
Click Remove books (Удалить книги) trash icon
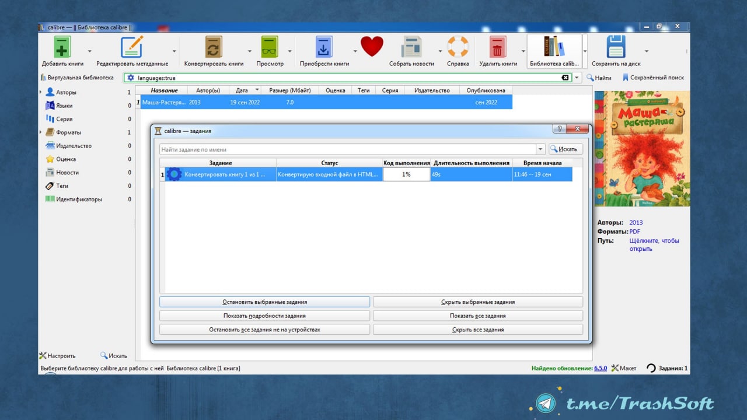click(x=498, y=47)
